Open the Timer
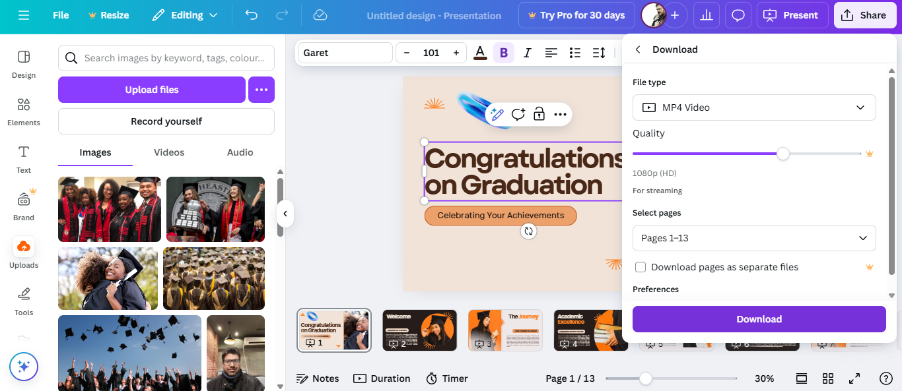Viewport: 902px width, 391px height. (447, 378)
